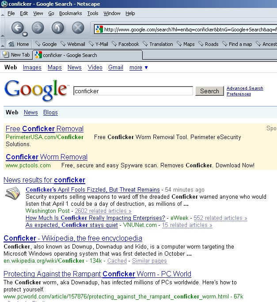Open the Bookmarks menu
The height and width of the screenshot is (302, 277).
[x=71, y=13]
